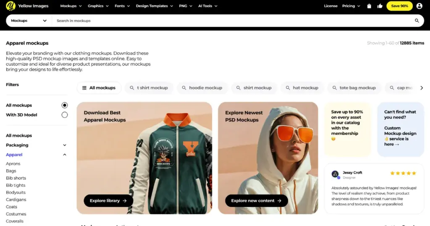This screenshot has height=226, width=430.
Task: Select the tote bag mockup chip
Action: point(354,88)
